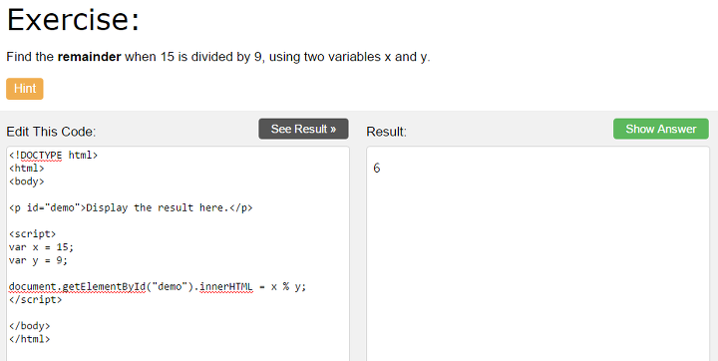The image size is (718, 361).
Task: Click the output value 6 in Result pane
Action: click(376, 169)
